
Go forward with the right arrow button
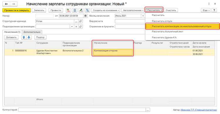point(13,4)
